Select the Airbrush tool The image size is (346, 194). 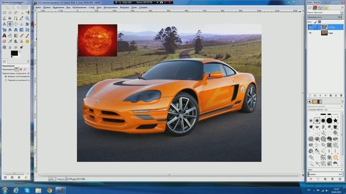tap(10, 41)
